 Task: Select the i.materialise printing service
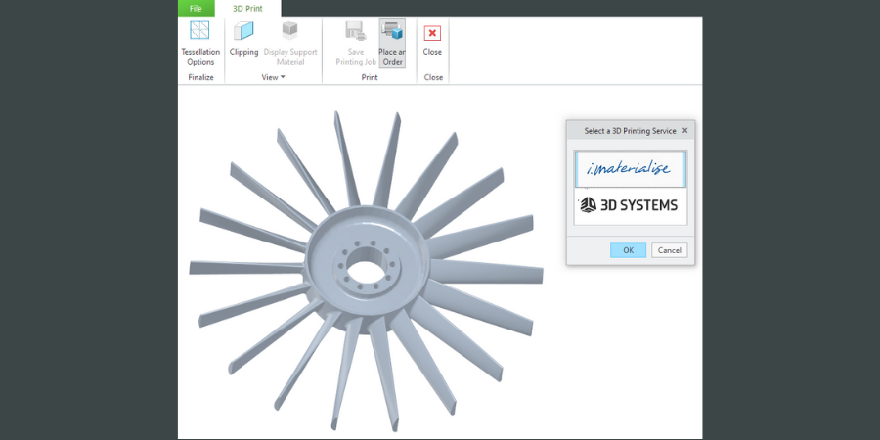pos(630,169)
